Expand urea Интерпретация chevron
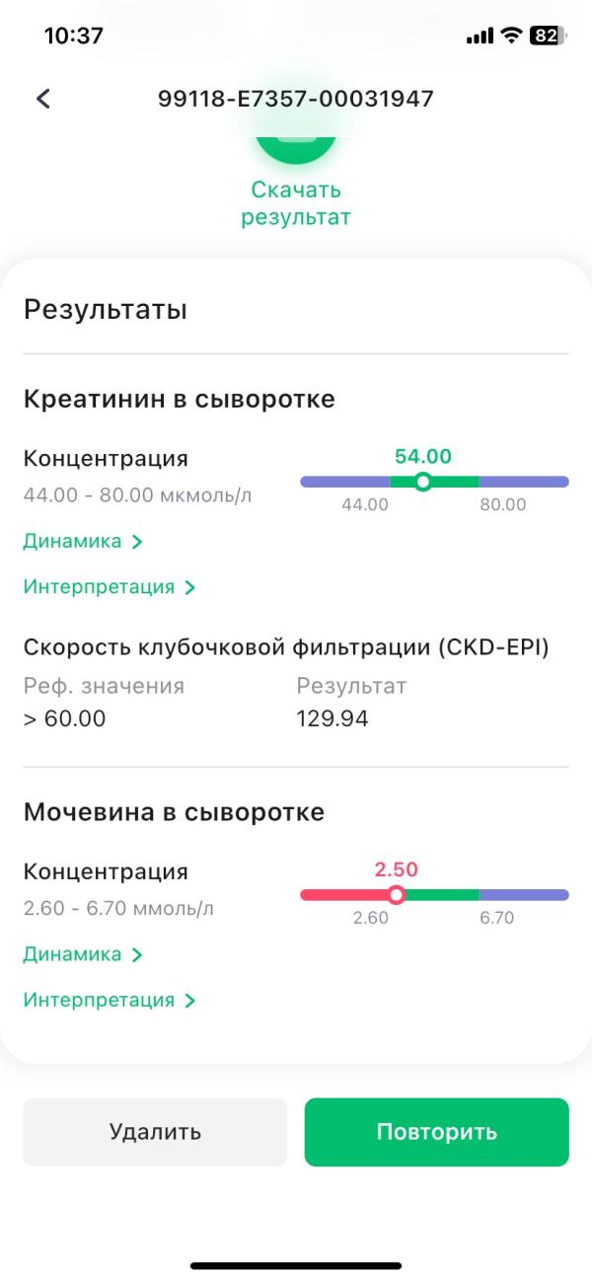 189,1000
